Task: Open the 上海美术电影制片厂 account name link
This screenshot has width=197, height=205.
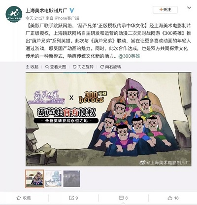Action: click(x=46, y=11)
